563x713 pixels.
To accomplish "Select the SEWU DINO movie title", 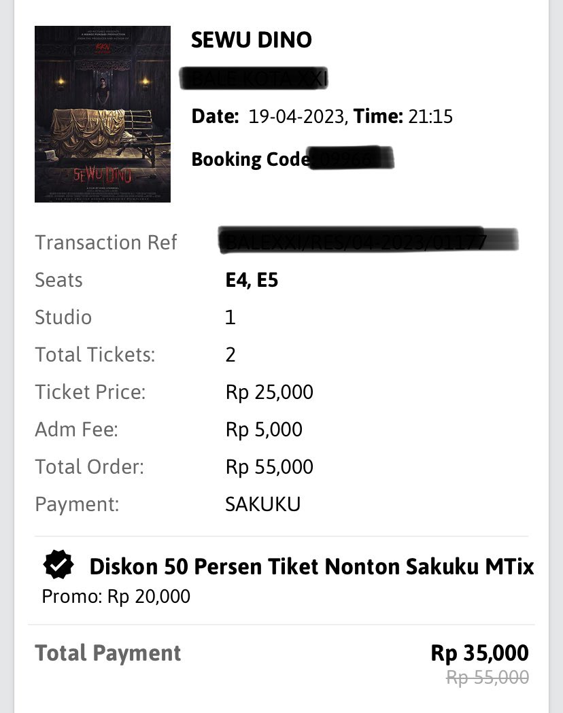I will coord(252,40).
